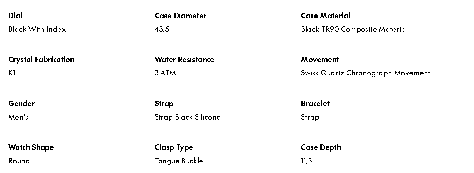Select the Round shape value

click(x=19, y=161)
